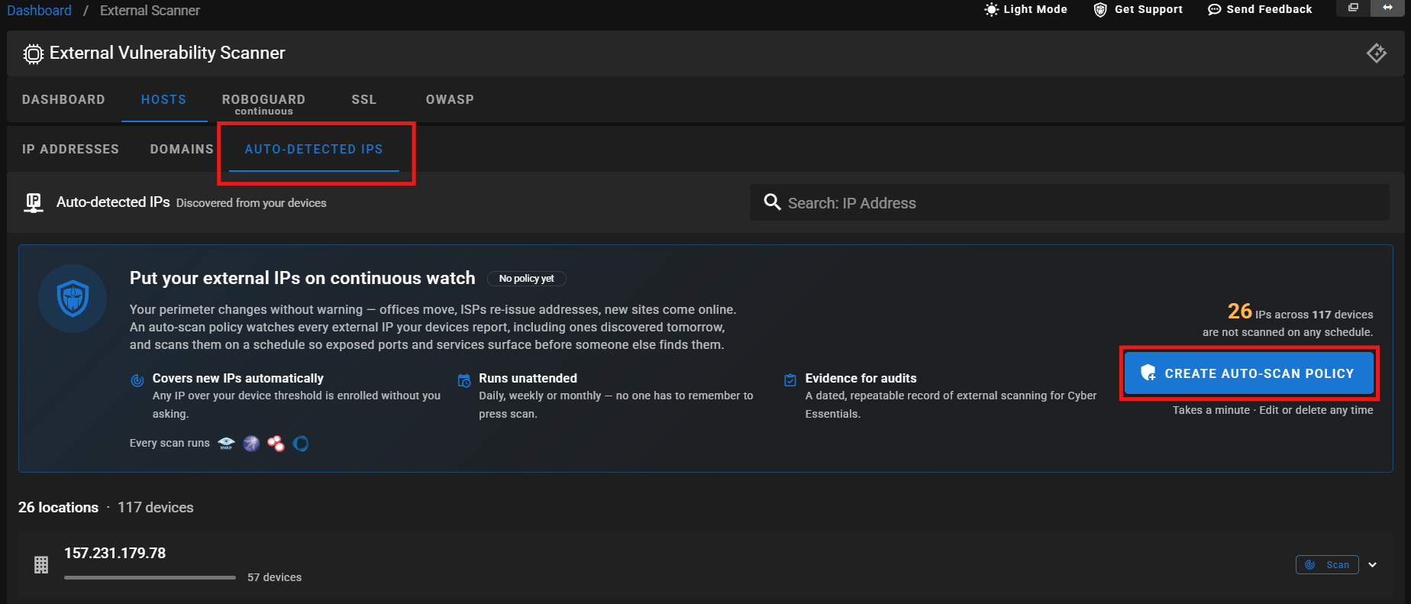Switch to the OWASP tab
Viewport: 1411px width, 604px height.
[450, 99]
